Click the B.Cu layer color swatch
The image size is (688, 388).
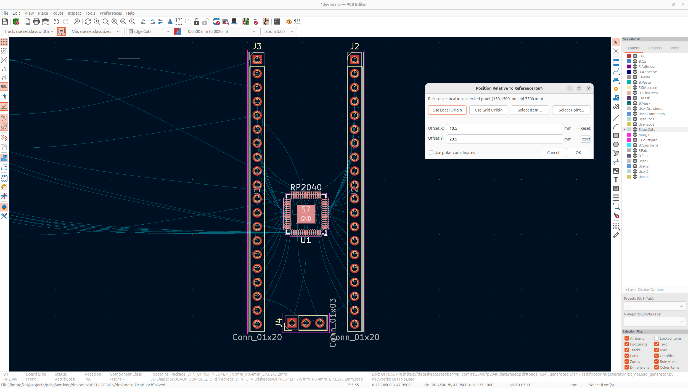(x=629, y=61)
